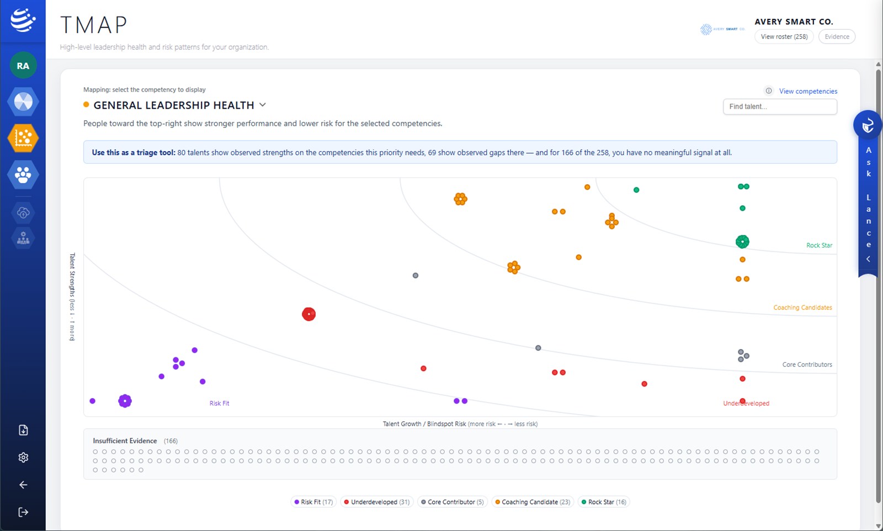Focus the Find talent search field
Screen dimensions: 883x531
[x=780, y=106]
